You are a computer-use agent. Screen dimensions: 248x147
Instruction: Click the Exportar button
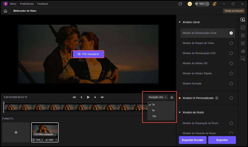click(222, 140)
